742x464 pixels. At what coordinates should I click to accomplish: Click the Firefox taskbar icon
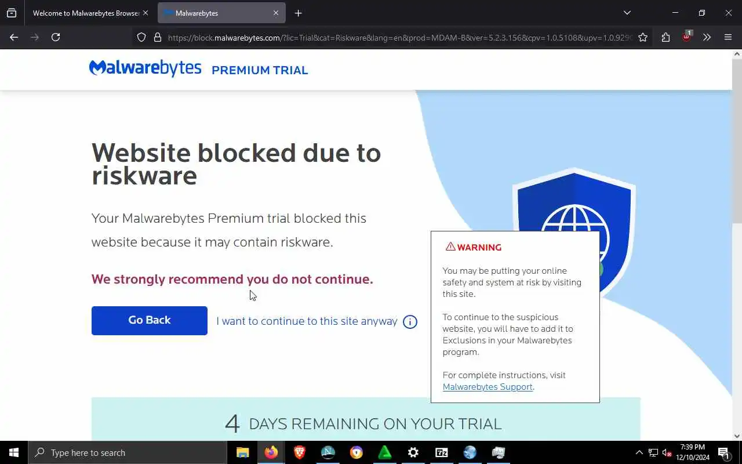tap(271, 452)
